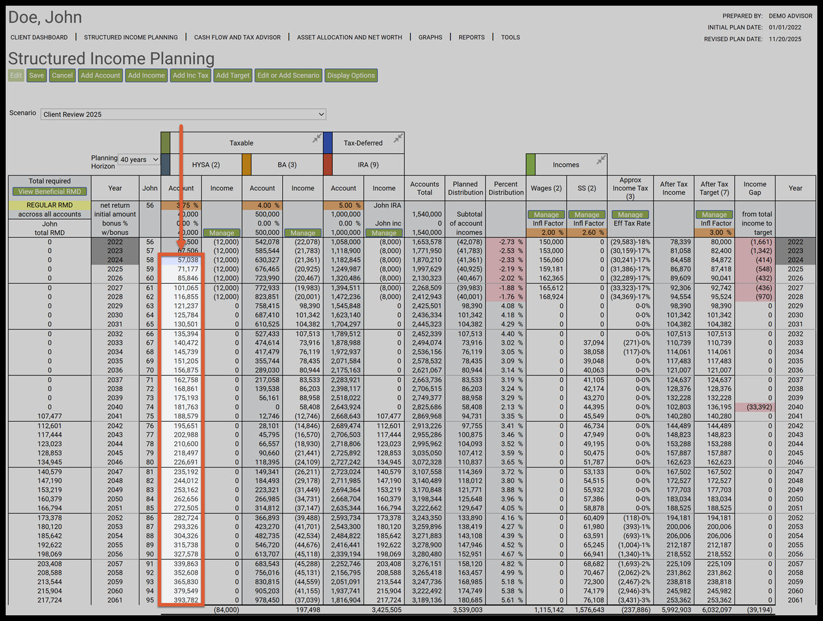This screenshot has width=823, height=621.
Task: Edit the BA net return 4.00 % field
Action: (x=262, y=206)
